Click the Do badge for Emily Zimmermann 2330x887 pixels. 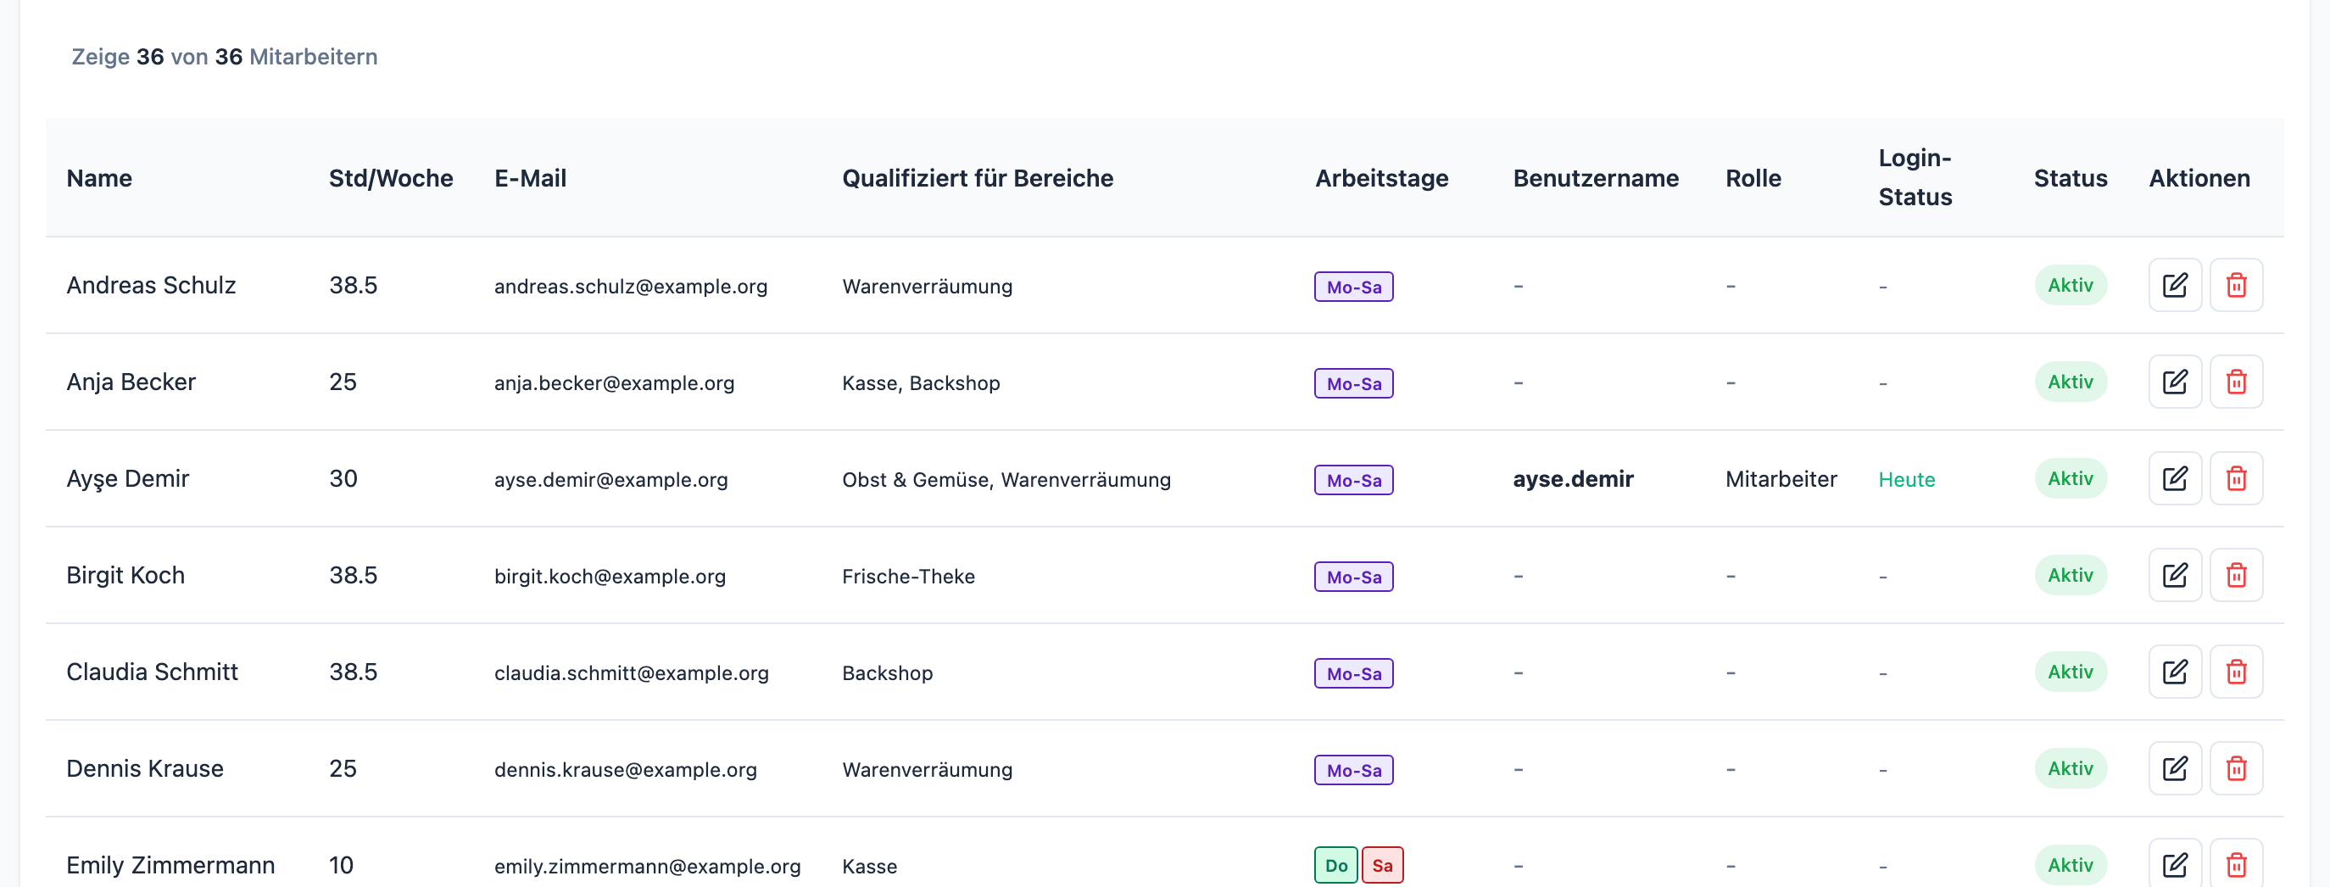1336,865
